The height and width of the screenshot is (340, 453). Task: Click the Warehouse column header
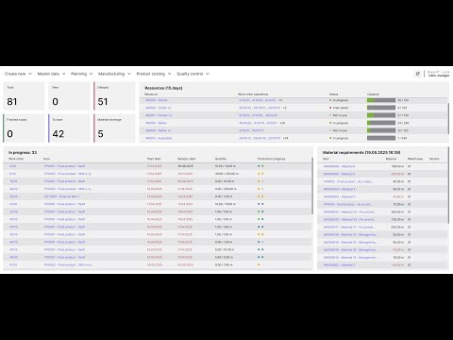click(x=415, y=159)
